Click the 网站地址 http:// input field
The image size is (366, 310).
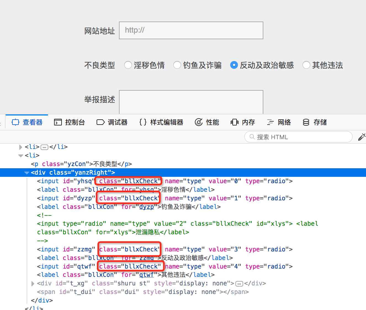(191, 30)
